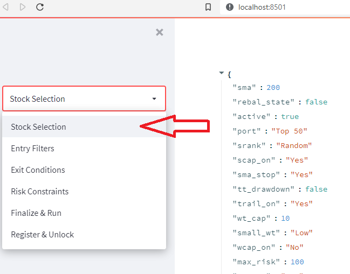Click the bookmark icon
This screenshot has width=350, height=274.
pyautogui.click(x=208, y=7)
